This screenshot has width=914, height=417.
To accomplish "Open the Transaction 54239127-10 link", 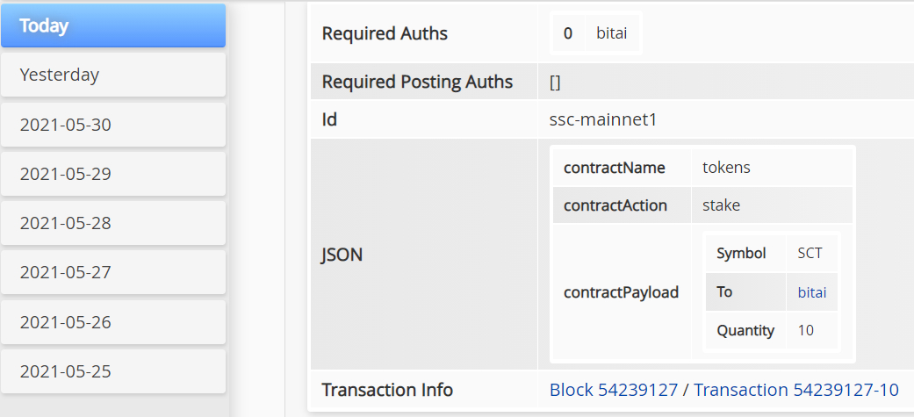I will point(796,390).
